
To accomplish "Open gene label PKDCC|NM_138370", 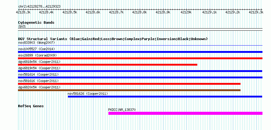I will click(x=122, y=110).
